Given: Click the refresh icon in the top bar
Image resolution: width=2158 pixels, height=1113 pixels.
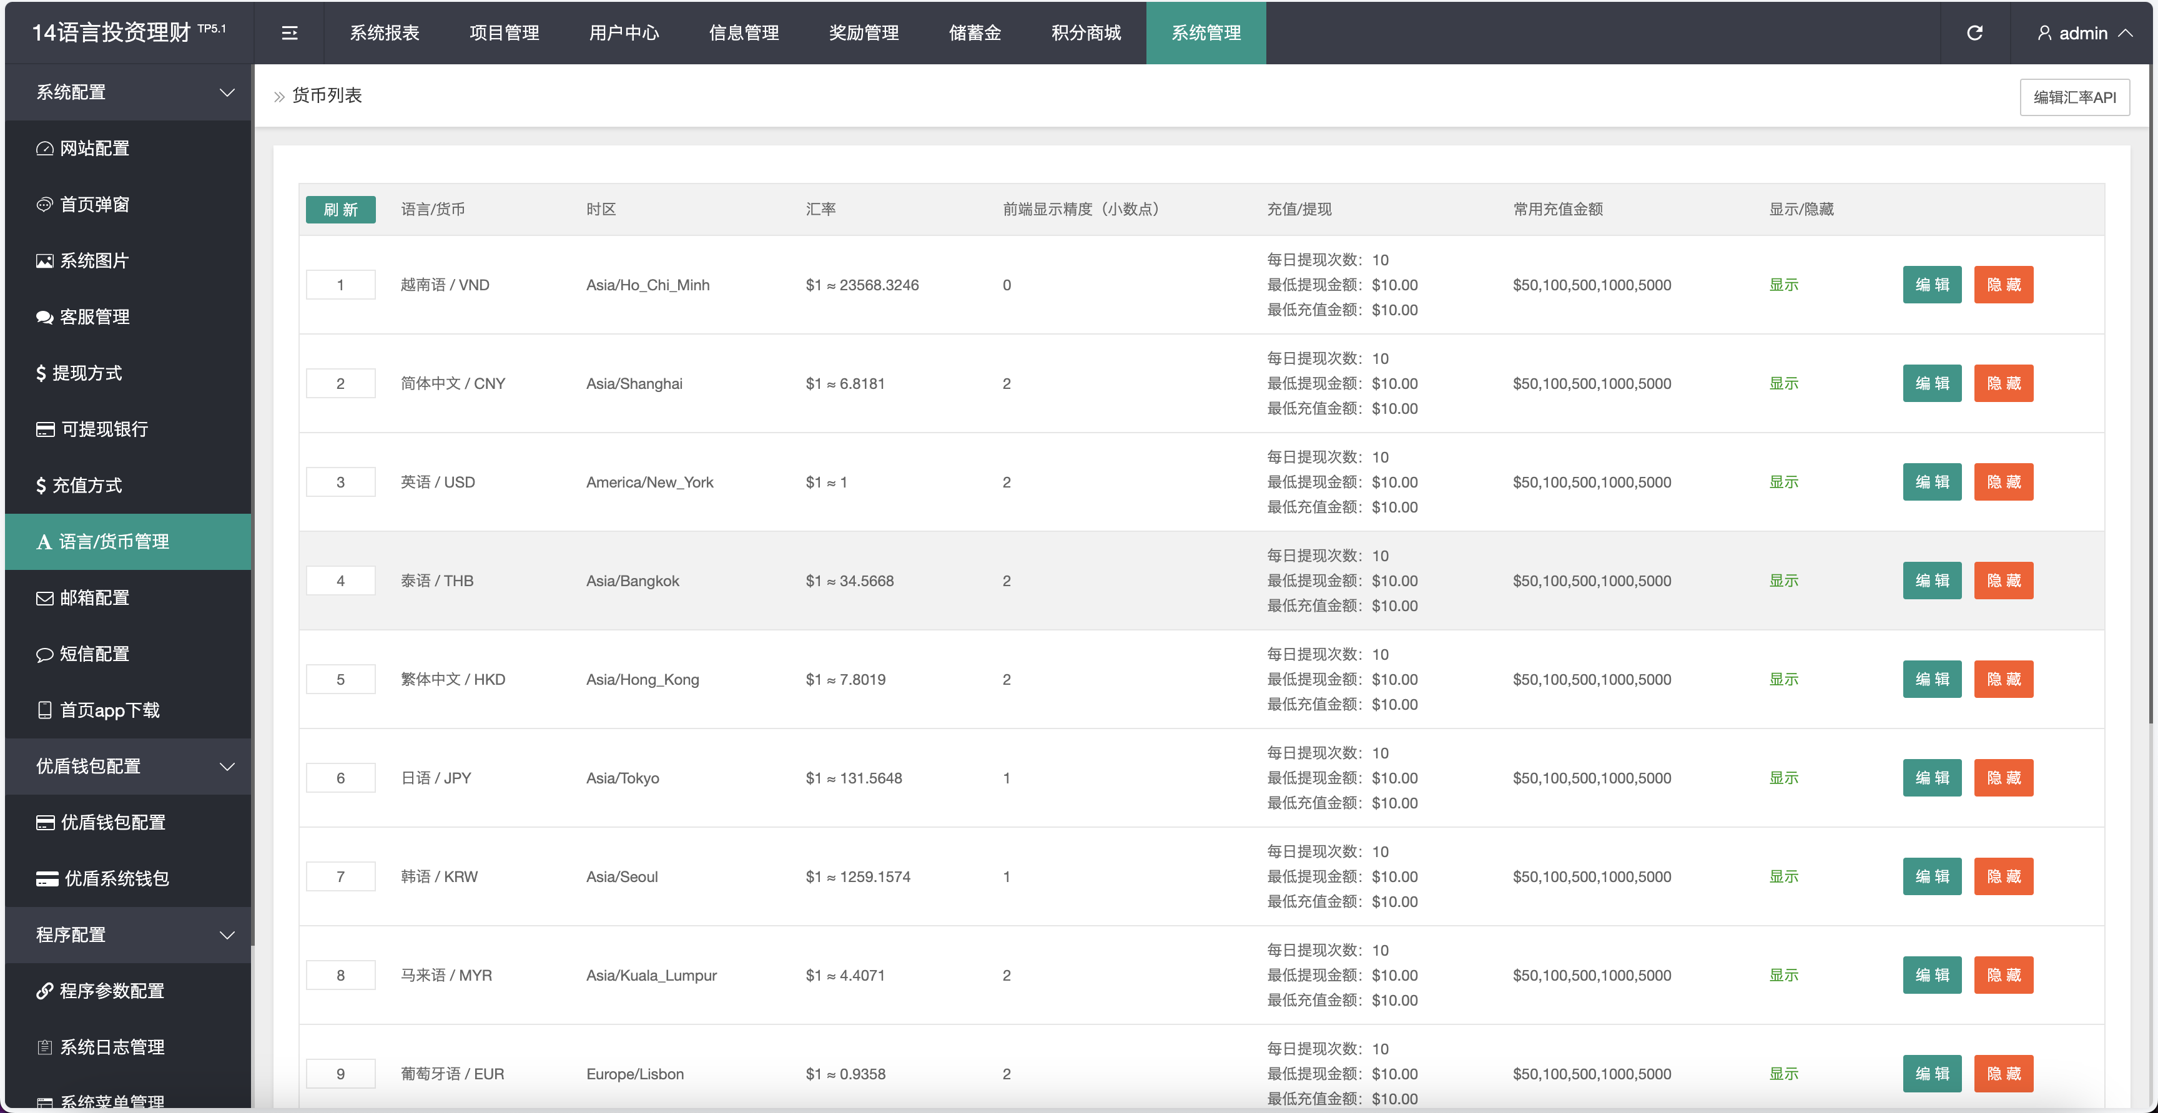Looking at the screenshot, I should point(1976,32).
